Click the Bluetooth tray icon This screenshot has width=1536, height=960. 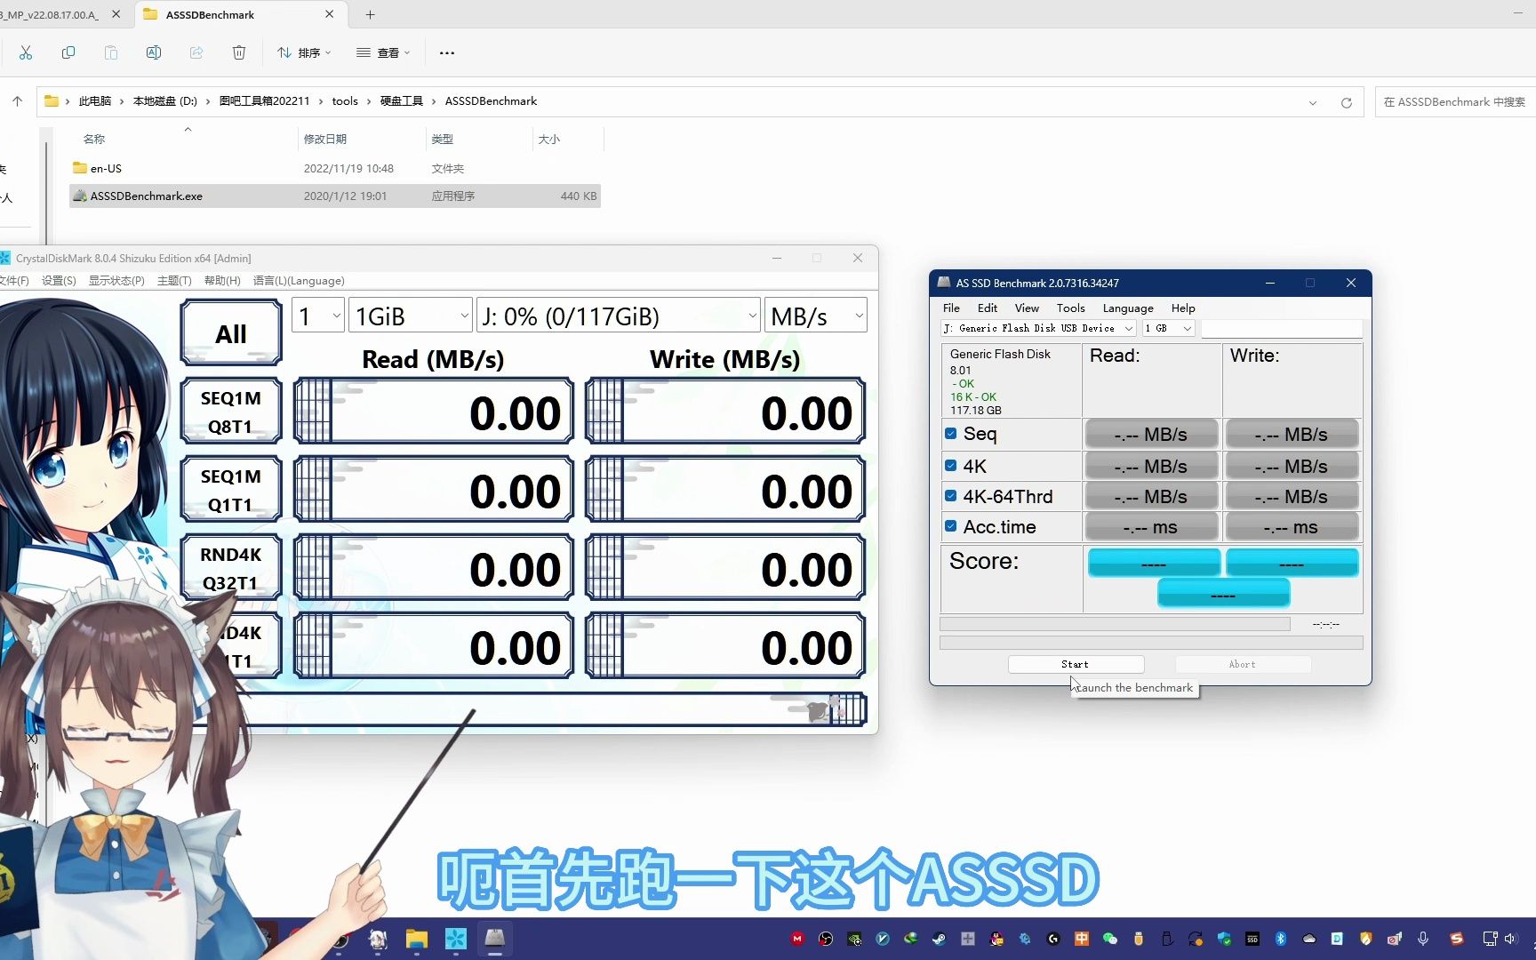coord(1281,939)
